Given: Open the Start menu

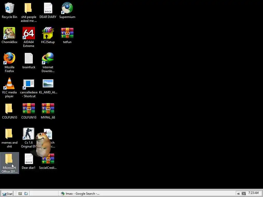Looking at the screenshot, I should coord(7,194).
